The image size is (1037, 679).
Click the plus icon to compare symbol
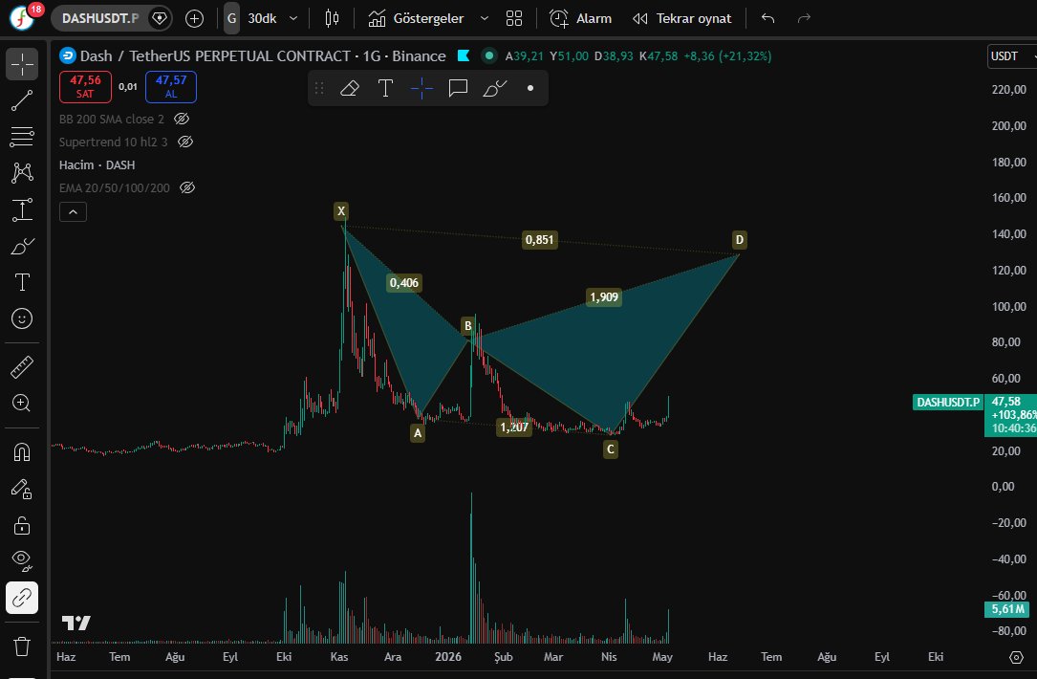tap(194, 18)
